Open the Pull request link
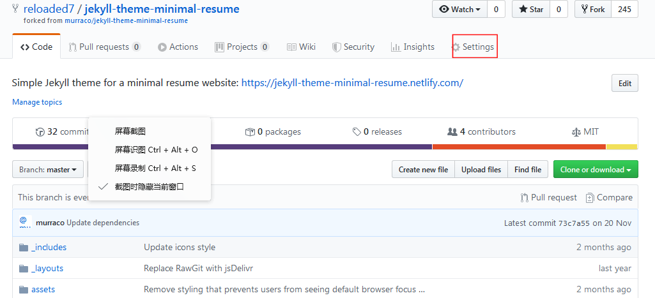655x298 pixels. (x=549, y=197)
